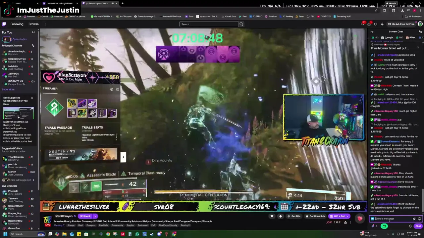The width and height of the screenshot is (424, 238).
Task: Open stream more options three dots
Action: coord(350,222)
